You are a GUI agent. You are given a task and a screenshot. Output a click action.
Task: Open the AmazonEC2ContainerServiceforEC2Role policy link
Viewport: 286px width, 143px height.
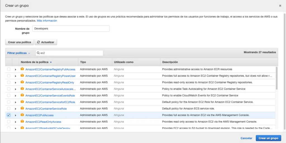point(50,102)
